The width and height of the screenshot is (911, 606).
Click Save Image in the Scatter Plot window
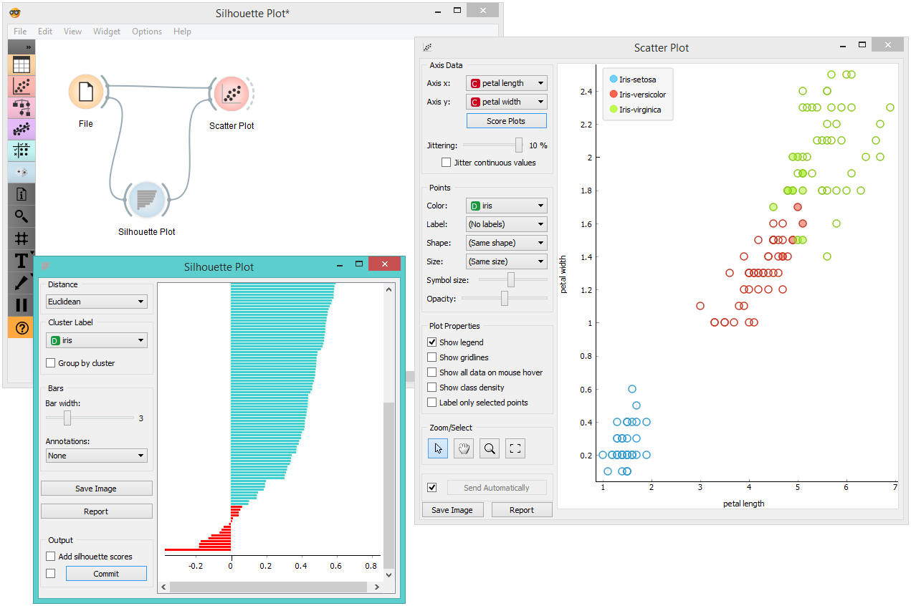coord(452,510)
